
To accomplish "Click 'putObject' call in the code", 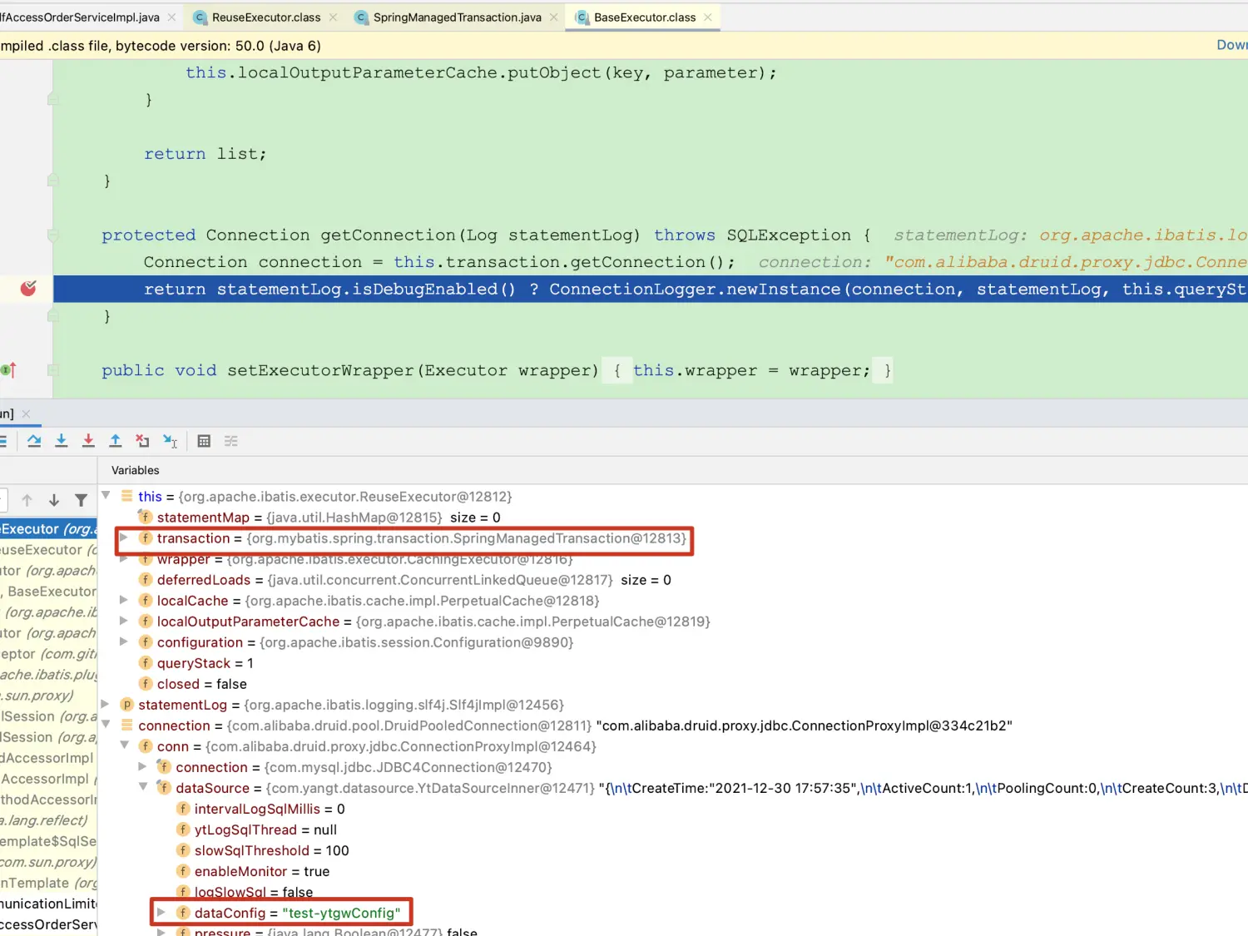I will (x=554, y=73).
